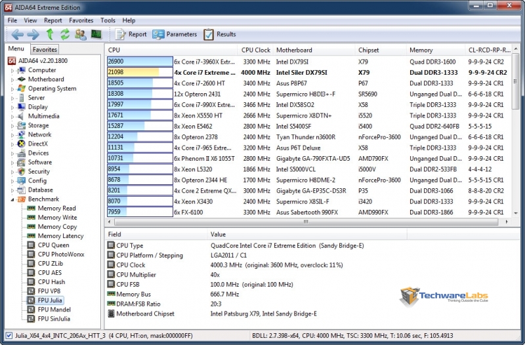Image resolution: width=525 pixels, height=345 pixels.
Task: Select the Motherboard icon in tree
Action: (22, 79)
